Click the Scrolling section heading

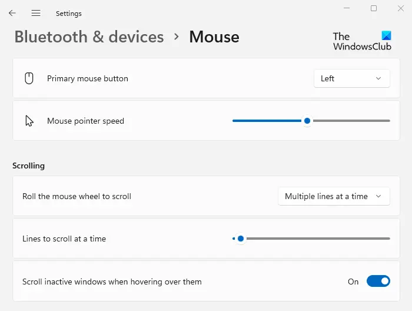click(28, 166)
